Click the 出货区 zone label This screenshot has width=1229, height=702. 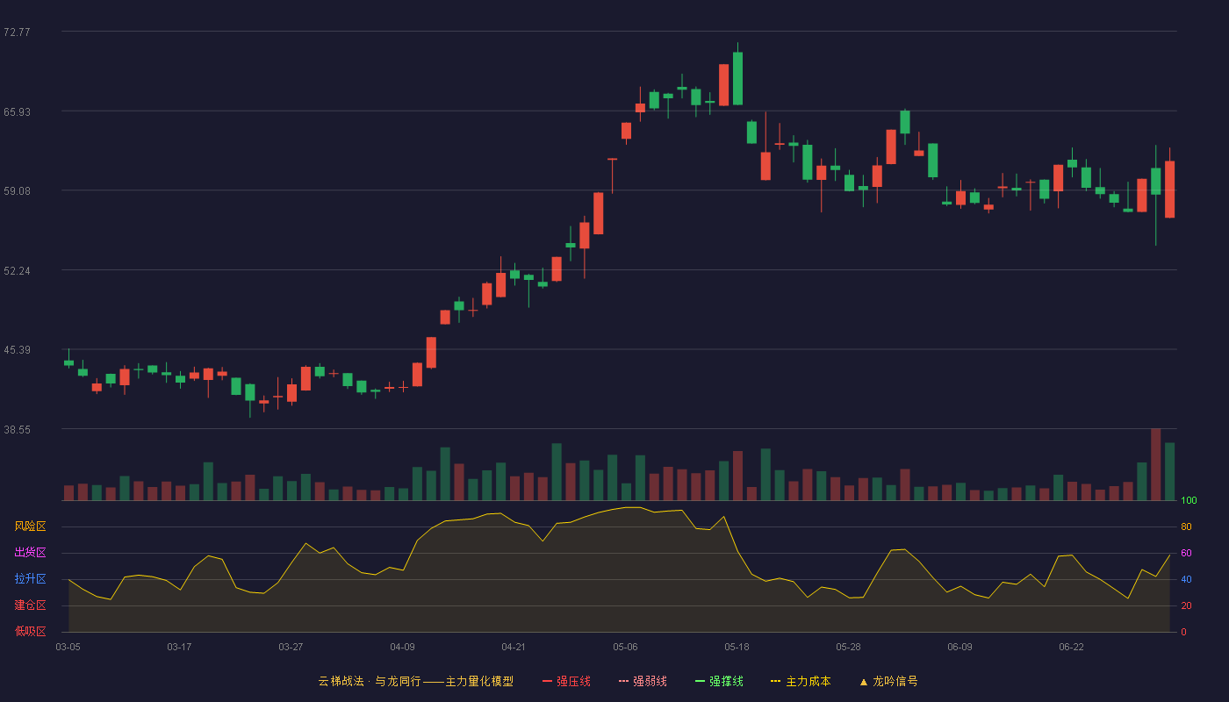[30, 553]
